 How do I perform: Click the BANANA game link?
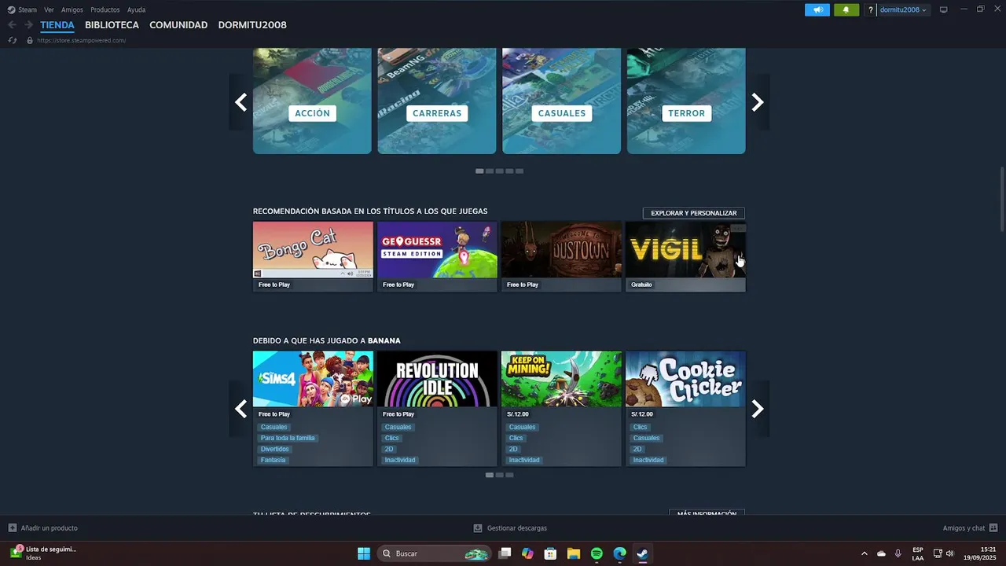pyautogui.click(x=384, y=340)
